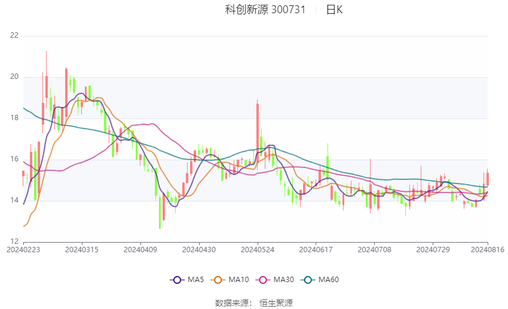The height and width of the screenshot is (309, 508).
Task: Click x-axis date label 20240223
Action: coord(23,250)
